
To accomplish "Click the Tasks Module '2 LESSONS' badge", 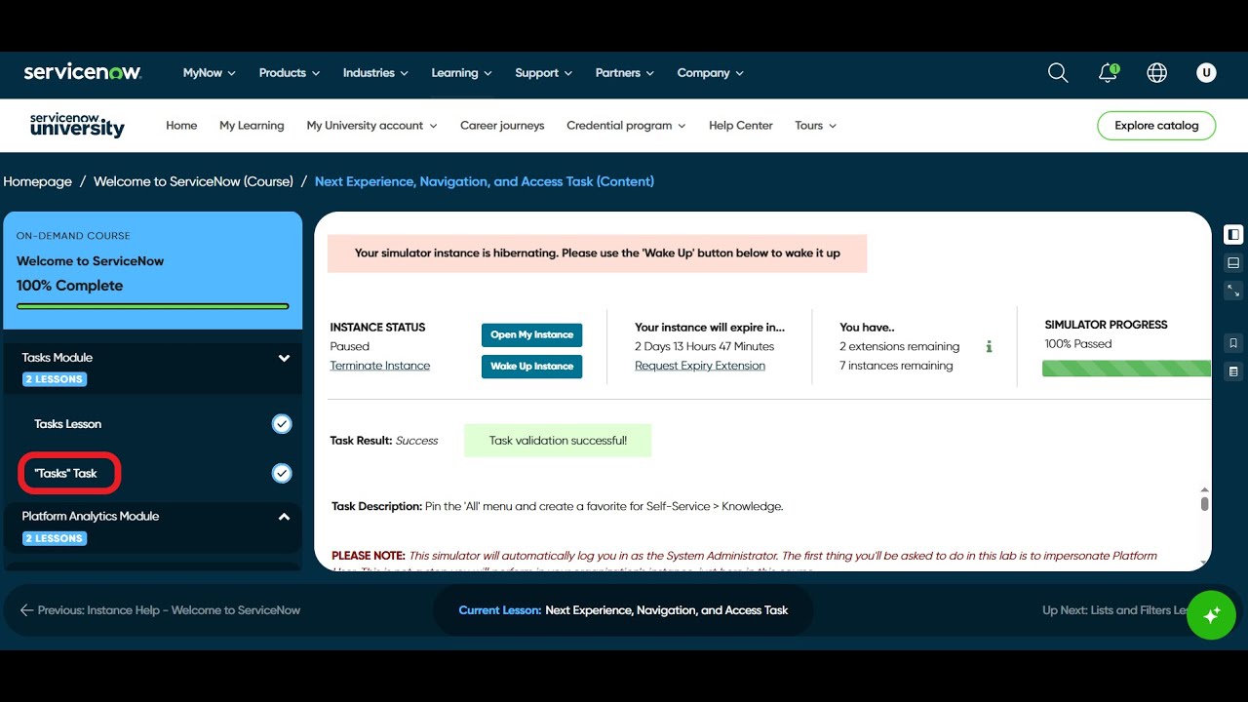I will [55, 379].
